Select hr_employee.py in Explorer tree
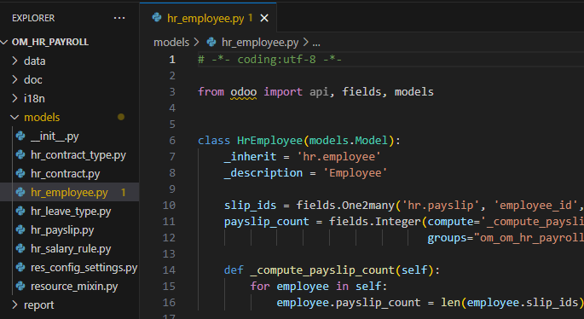Image resolution: width=584 pixels, height=319 pixels. point(69,192)
